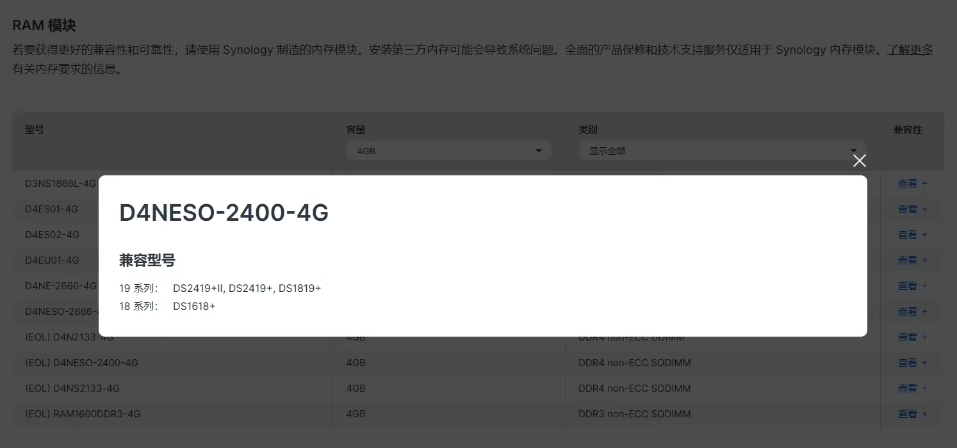
Task: Click the DDR3 non-ECC SODIMM category cell
Action: tap(635, 414)
